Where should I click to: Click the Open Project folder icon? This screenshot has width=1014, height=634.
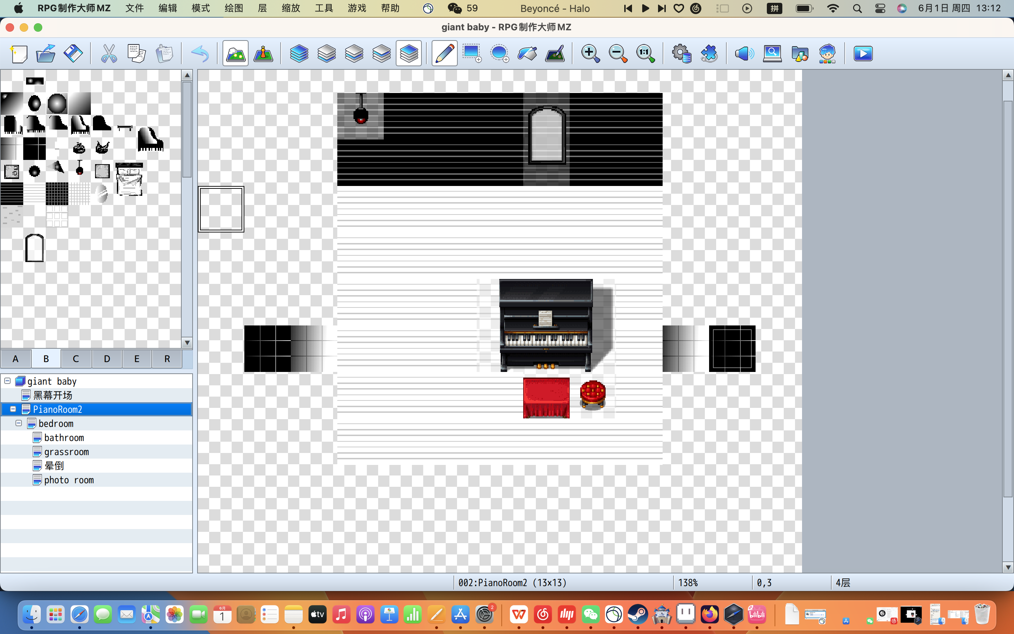[x=46, y=54]
